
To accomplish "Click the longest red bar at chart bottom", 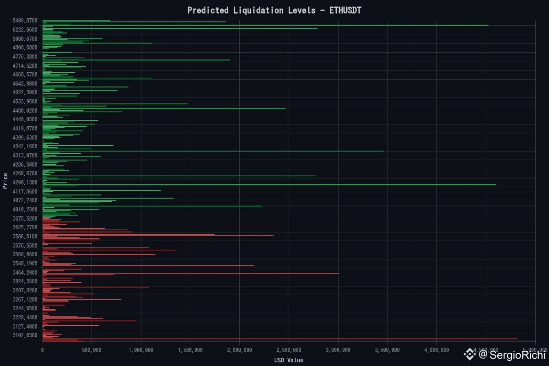I will point(274,339).
